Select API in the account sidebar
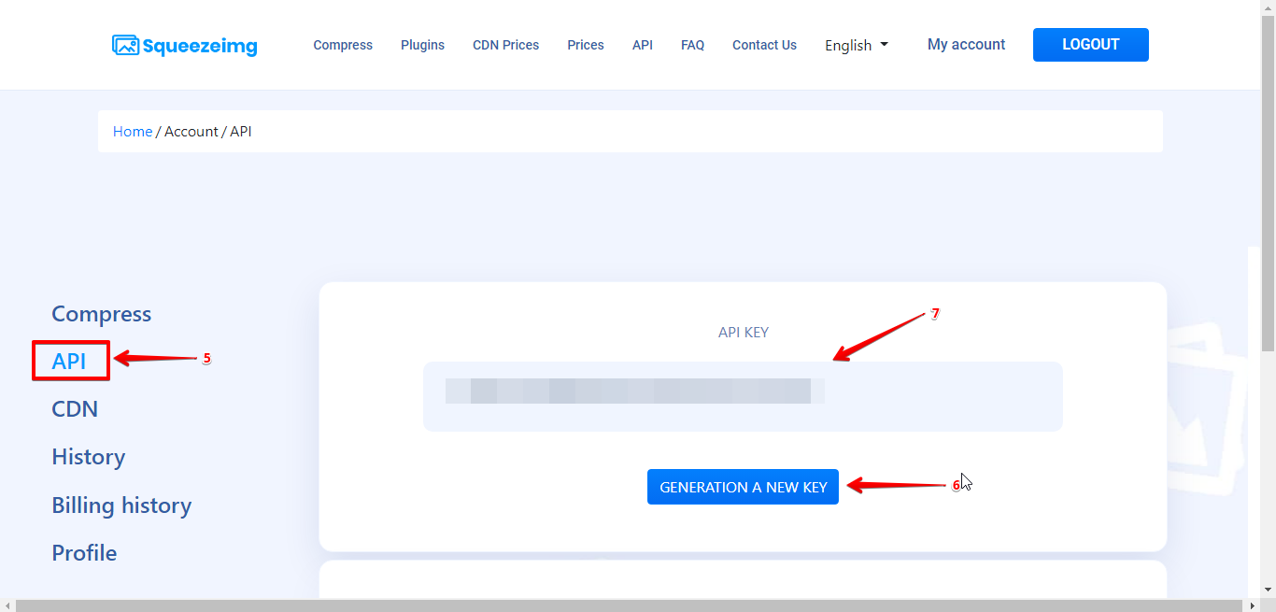This screenshot has width=1276, height=612. point(69,362)
